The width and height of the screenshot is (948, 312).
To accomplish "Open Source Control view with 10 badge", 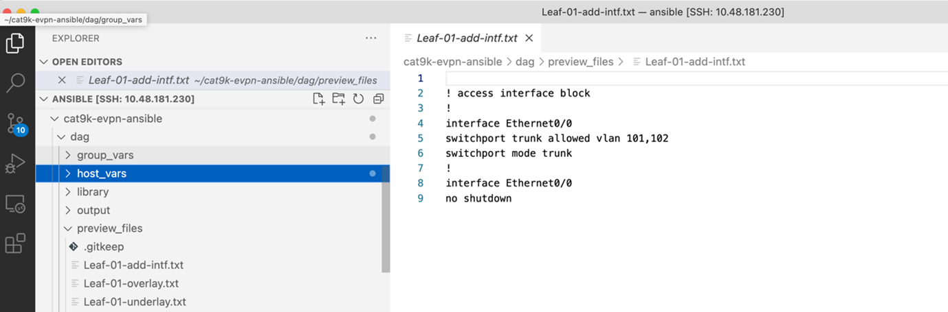I will (x=16, y=124).
